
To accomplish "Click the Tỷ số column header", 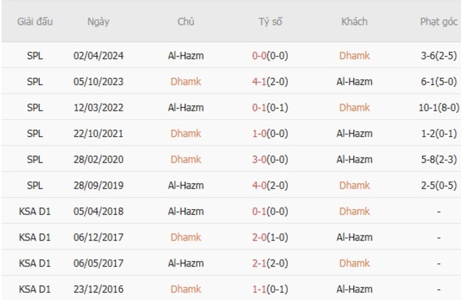I will tap(270, 21).
